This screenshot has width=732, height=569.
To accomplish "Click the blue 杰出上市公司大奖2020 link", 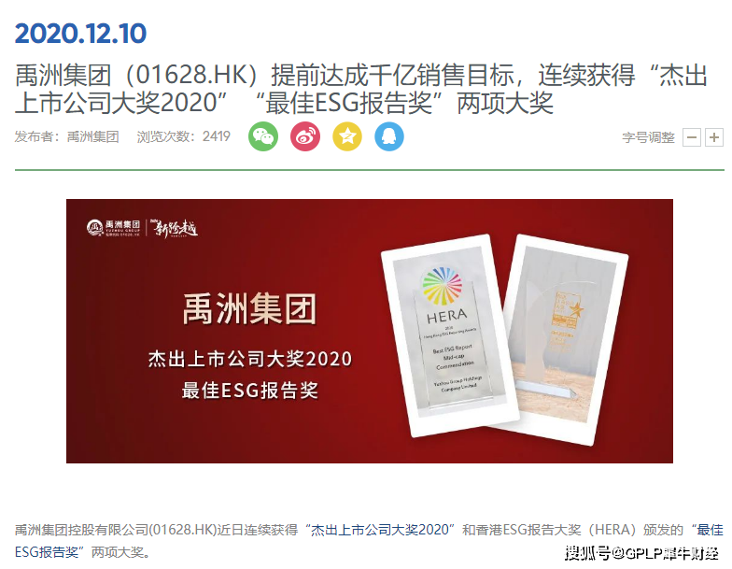I will (x=379, y=530).
